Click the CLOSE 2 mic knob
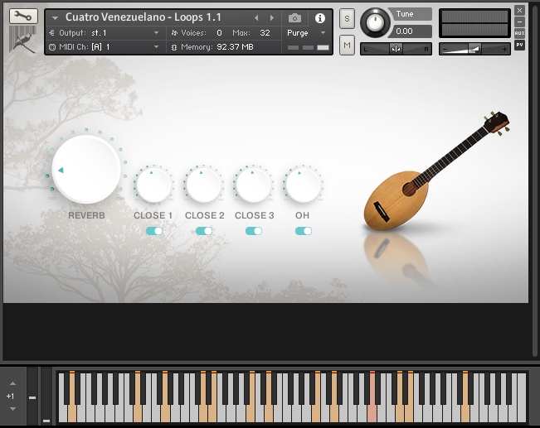The image size is (540, 428). point(203,185)
